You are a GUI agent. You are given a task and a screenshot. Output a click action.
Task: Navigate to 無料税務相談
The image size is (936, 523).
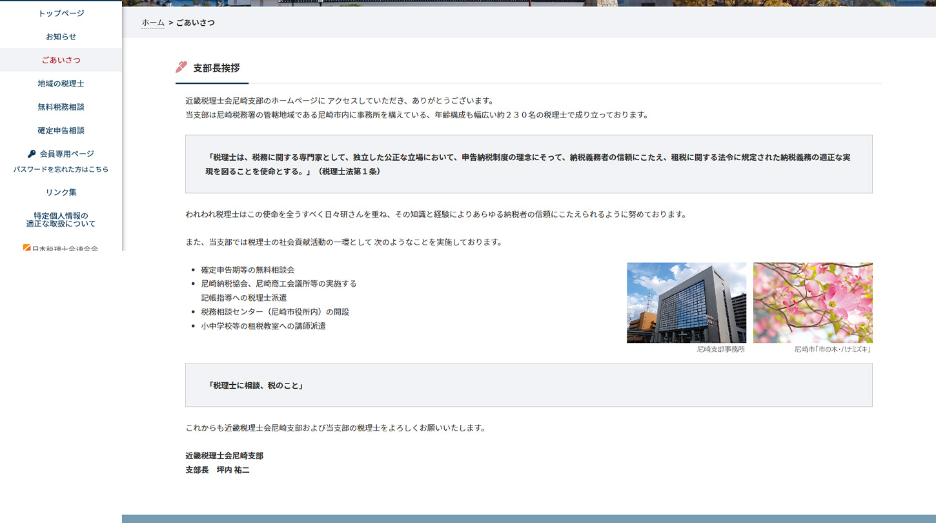click(x=61, y=107)
